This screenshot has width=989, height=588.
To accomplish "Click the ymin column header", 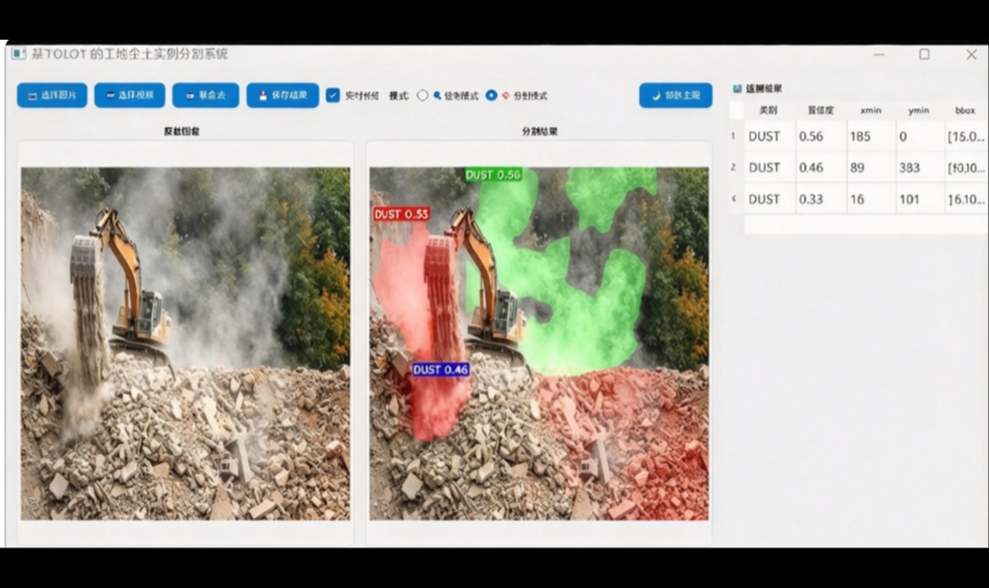I will [x=919, y=110].
